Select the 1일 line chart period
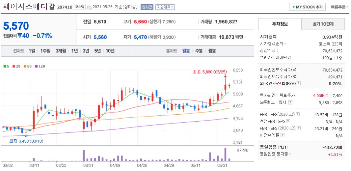 32,51
